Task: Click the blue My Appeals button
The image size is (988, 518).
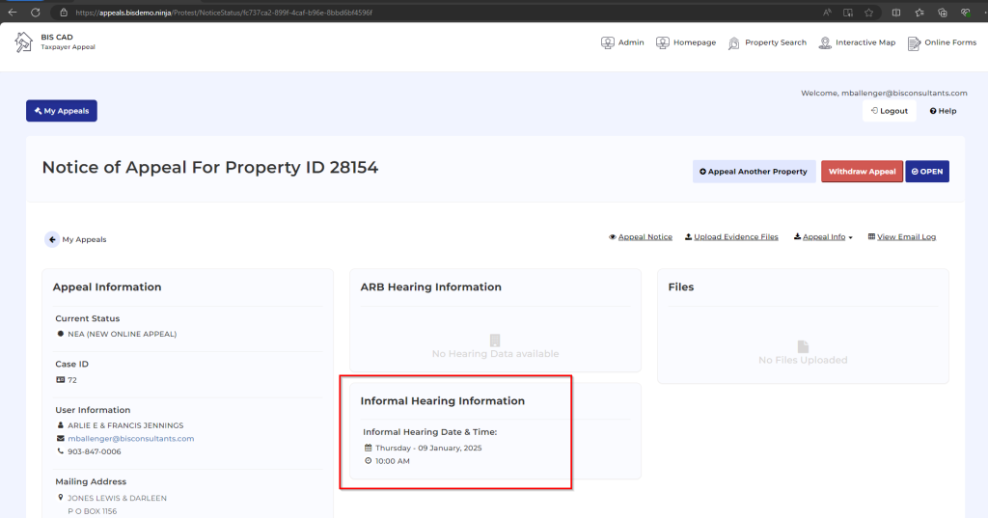Action: pos(62,111)
